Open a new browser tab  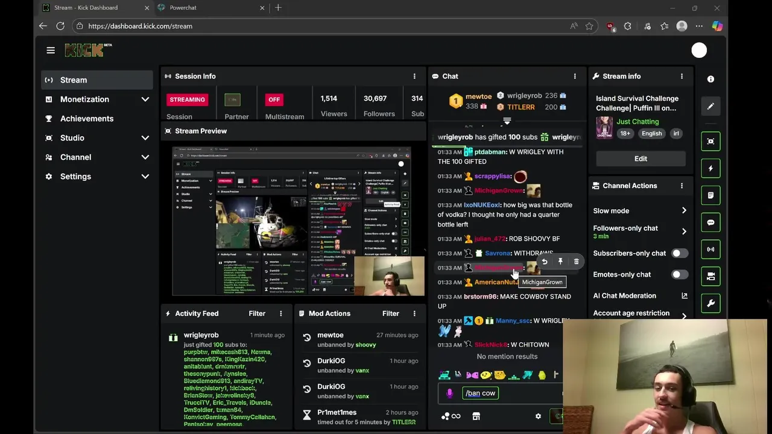(278, 8)
